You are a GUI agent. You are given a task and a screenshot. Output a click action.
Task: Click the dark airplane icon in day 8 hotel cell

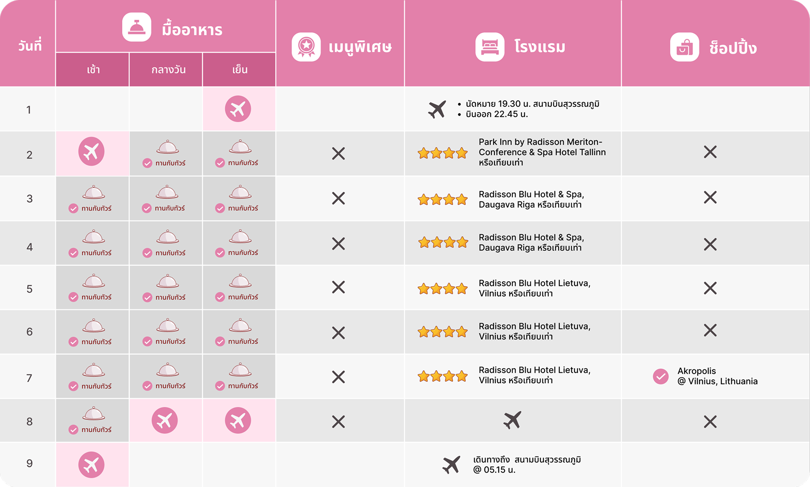pyautogui.click(x=513, y=420)
